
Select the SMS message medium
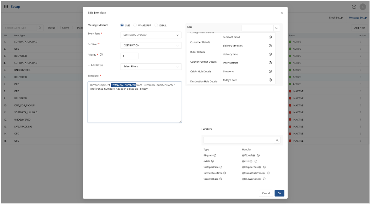pyautogui.click(x=122, y=25)
